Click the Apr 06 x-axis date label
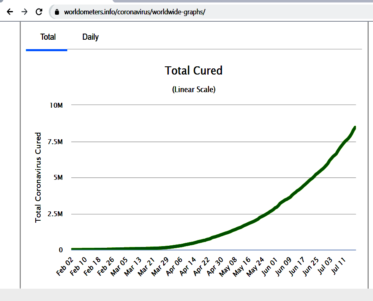This screenshot has height=301, width=373. point(174,267)
